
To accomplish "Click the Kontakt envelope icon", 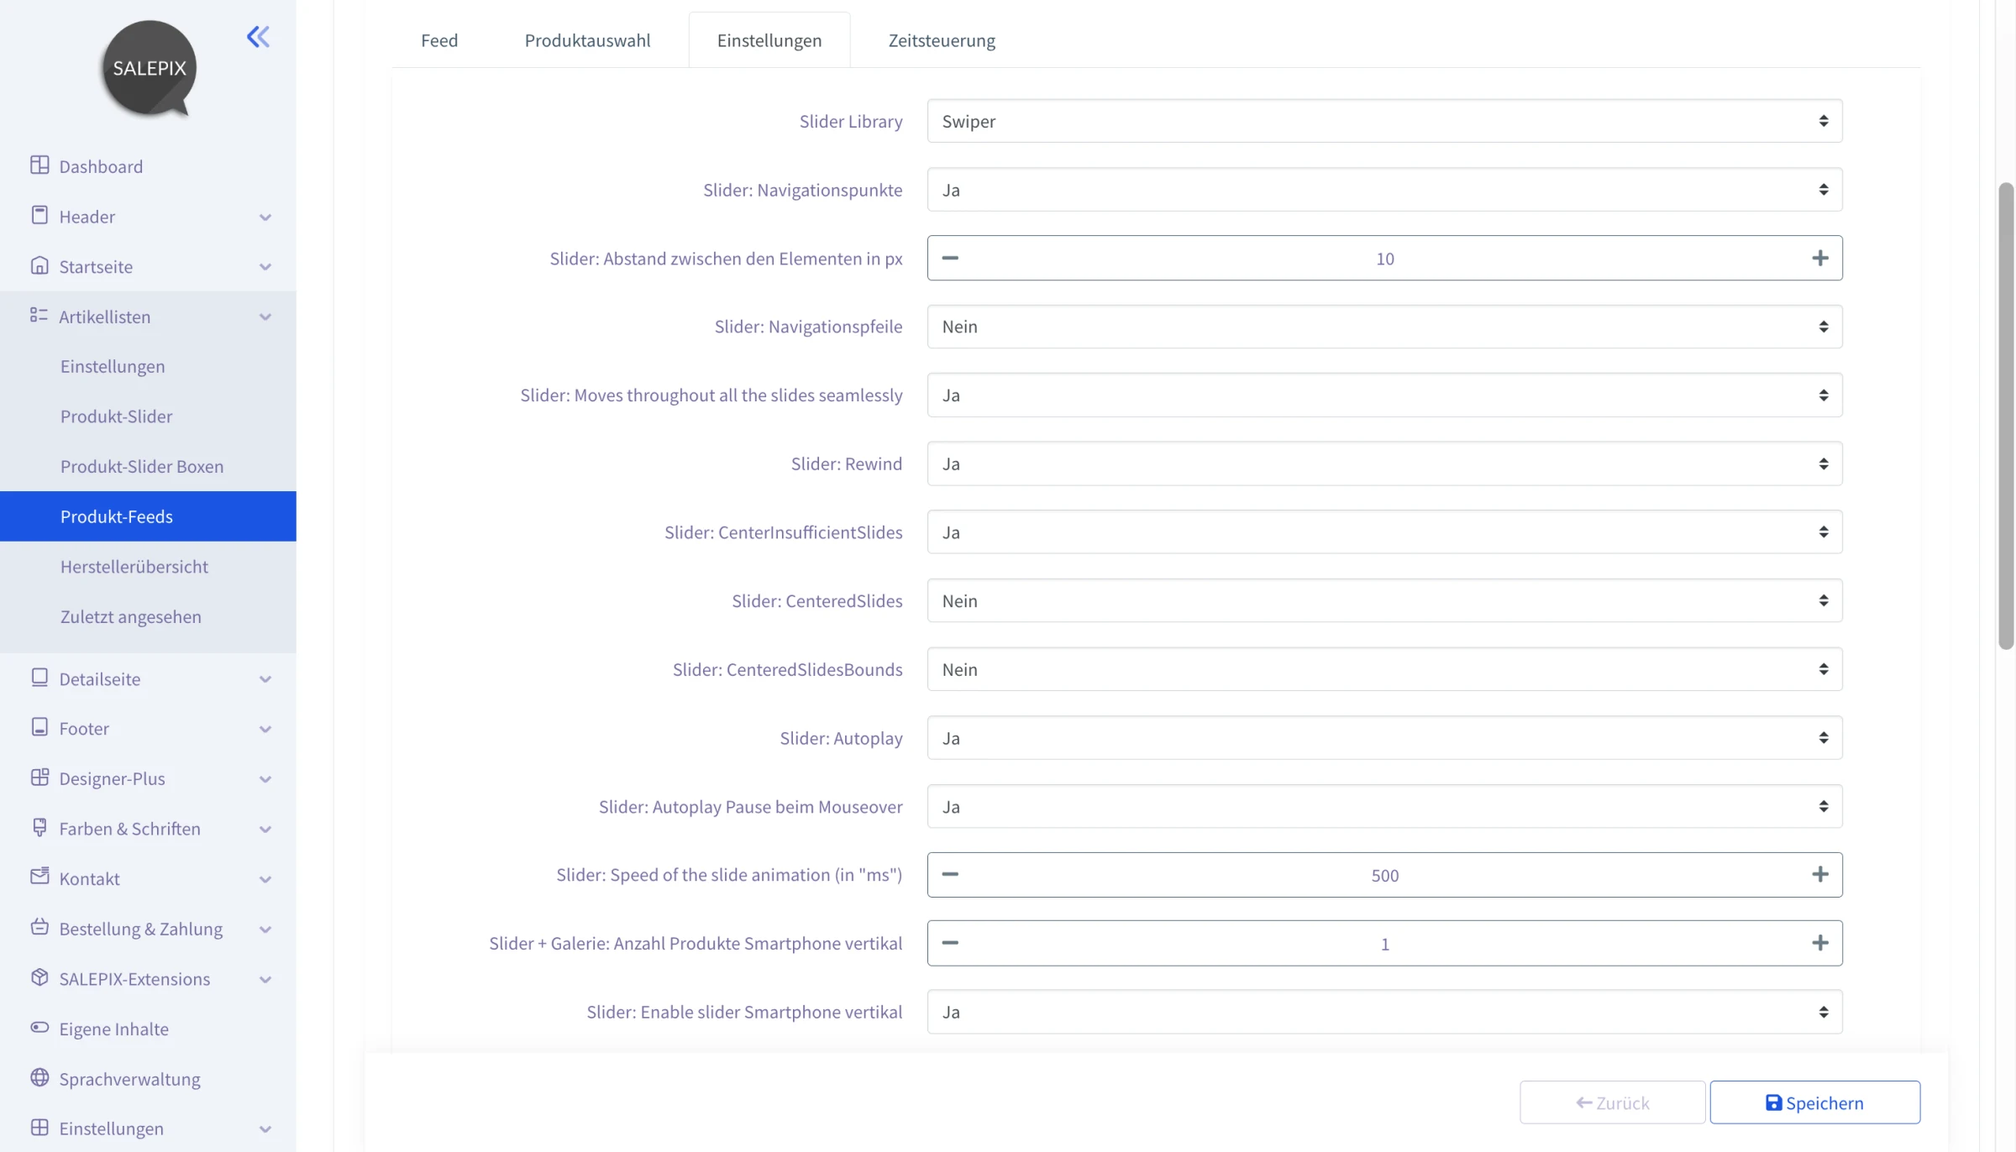I will coord(39,877).
